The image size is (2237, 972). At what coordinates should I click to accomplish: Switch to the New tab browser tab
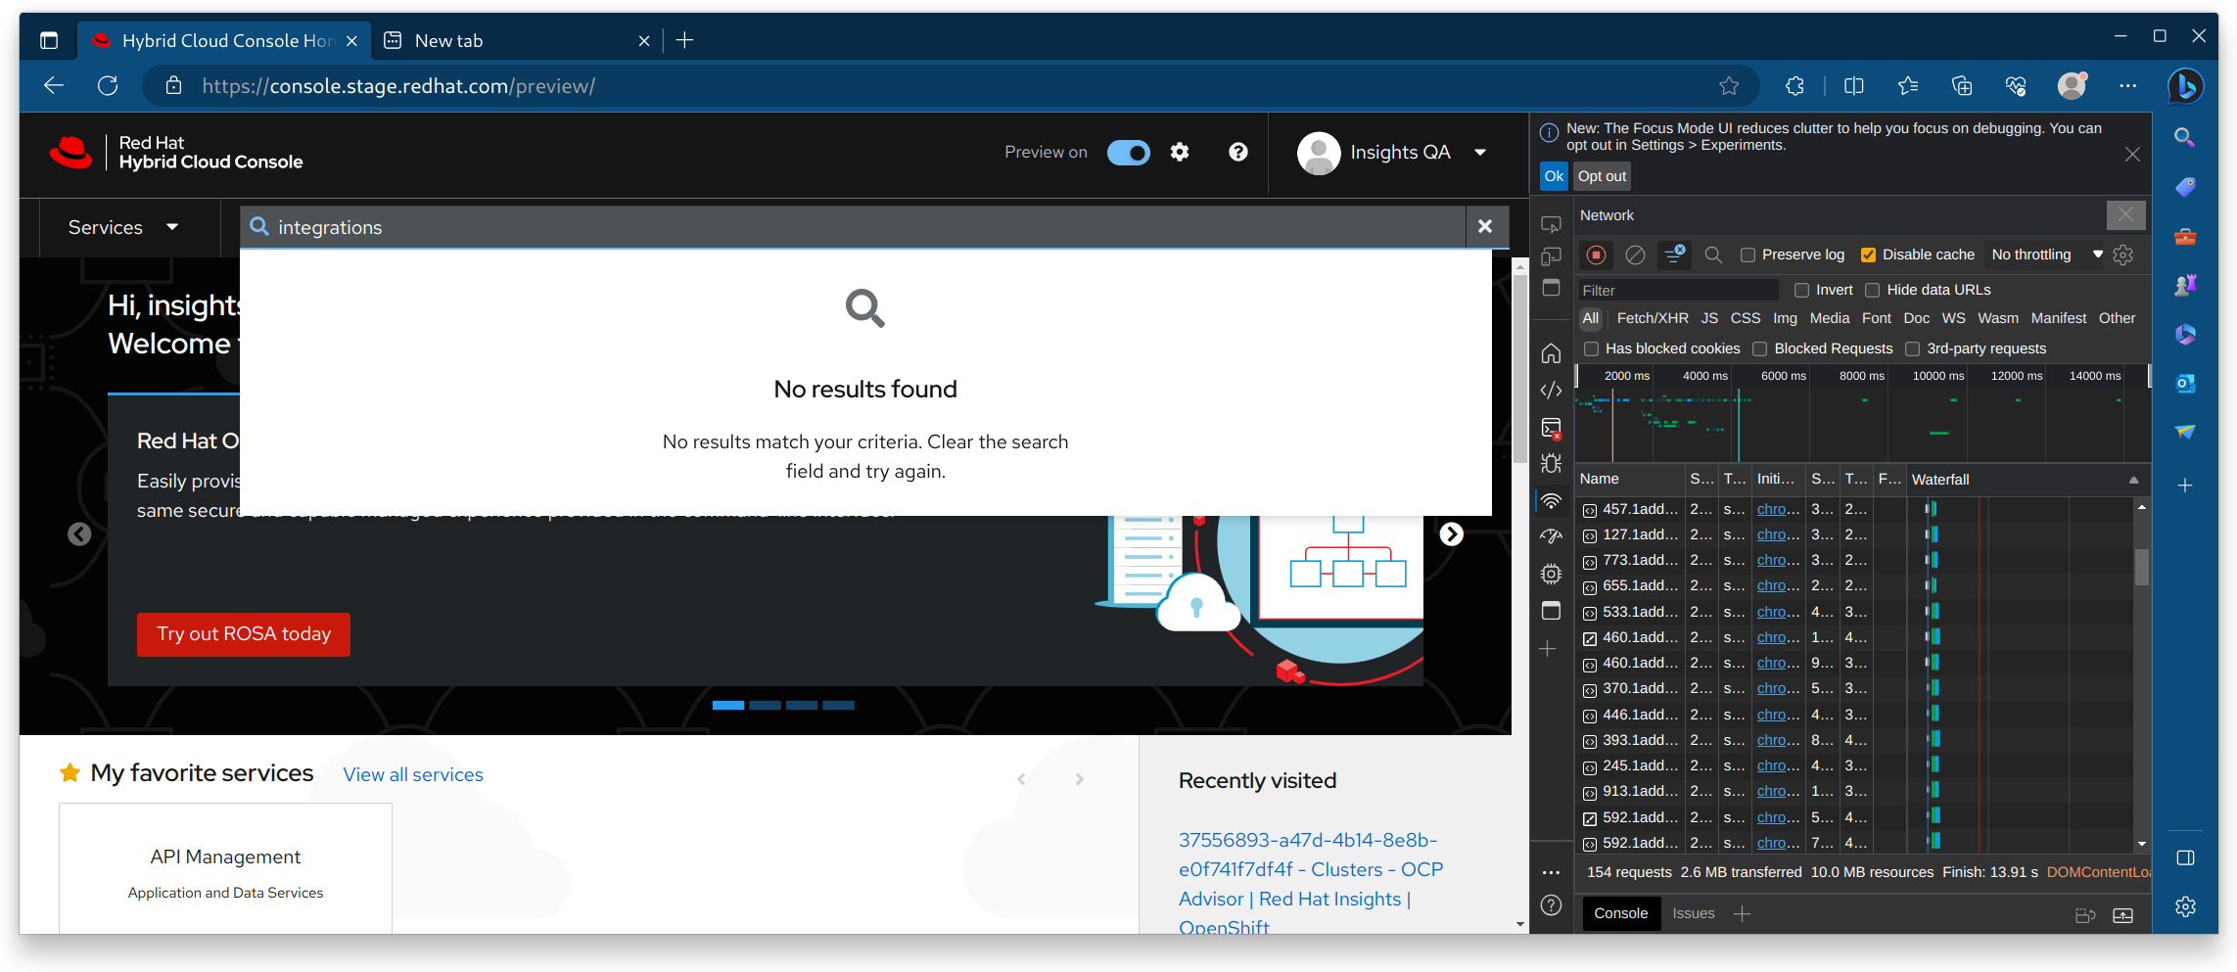pyautogui.click(x=516, y=40)
